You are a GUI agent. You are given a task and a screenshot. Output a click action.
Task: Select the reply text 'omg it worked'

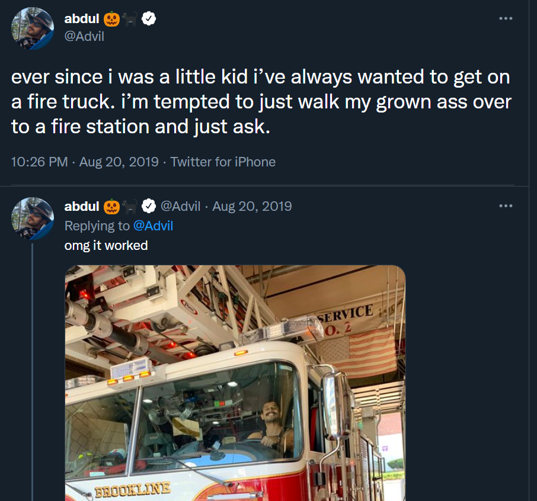[x=106, y=245]
